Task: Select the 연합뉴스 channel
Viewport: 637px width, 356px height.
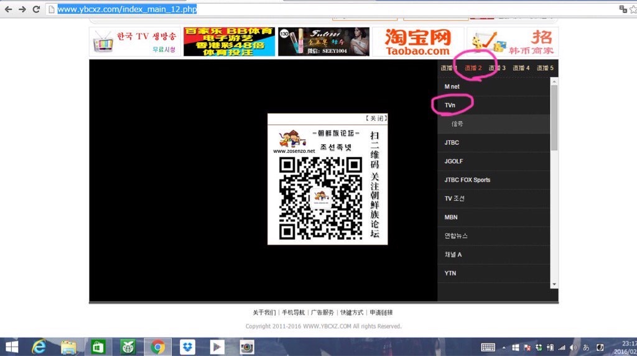Action: pos(493,236)
